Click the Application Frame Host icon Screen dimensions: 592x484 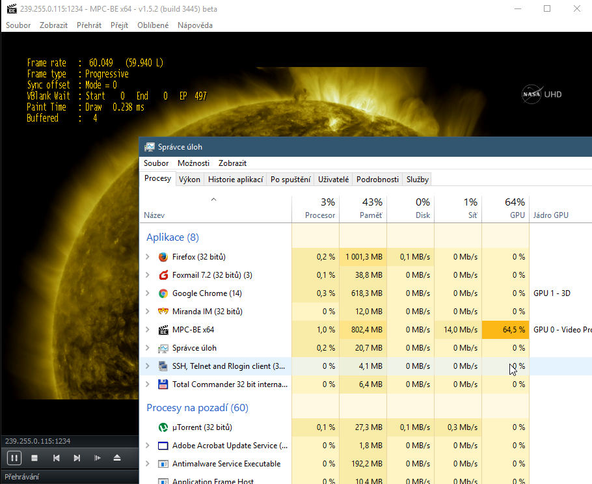(x=163, y=481)
